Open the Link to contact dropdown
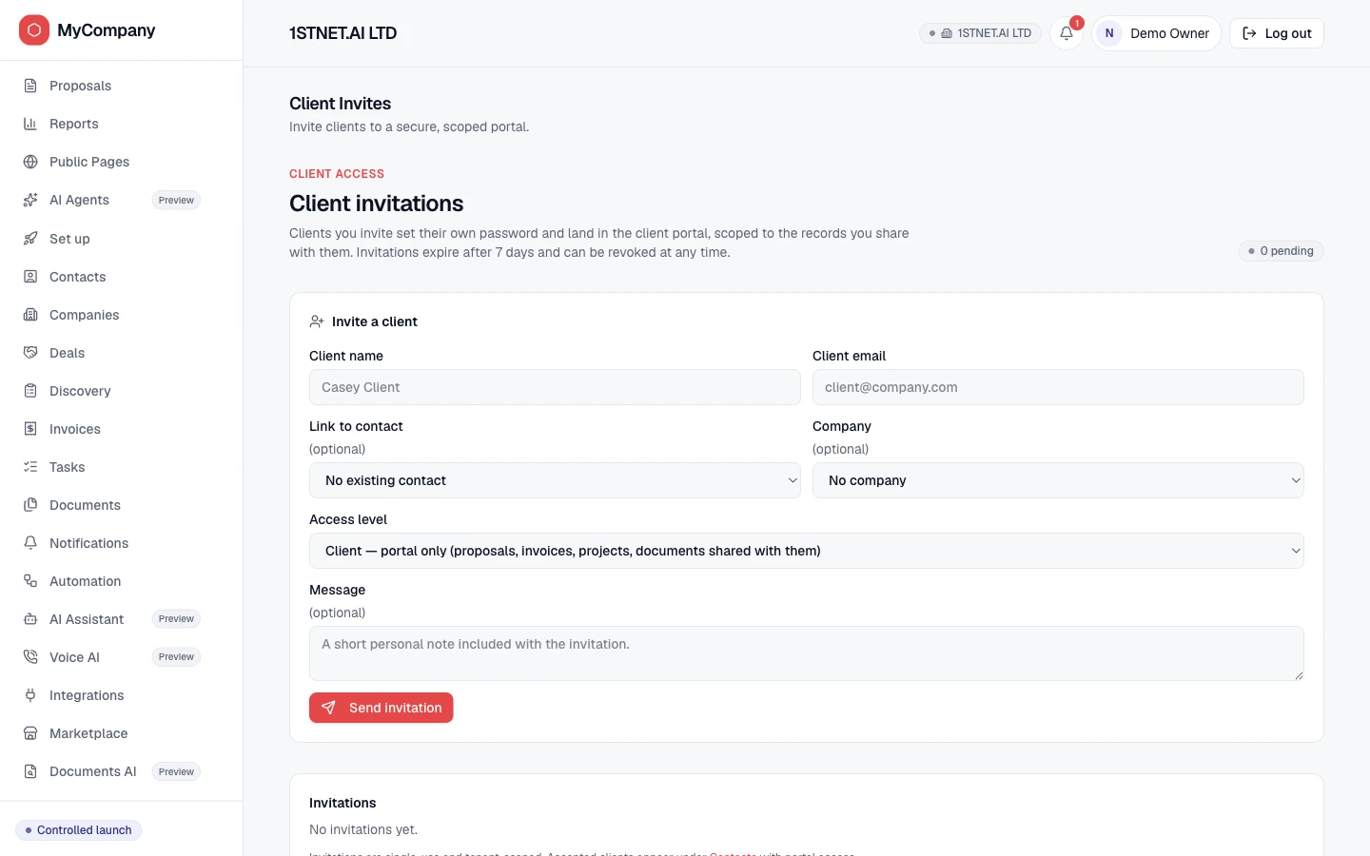Image resolution: width=1370 pixels, height=856 pixels. coord(555,480)
